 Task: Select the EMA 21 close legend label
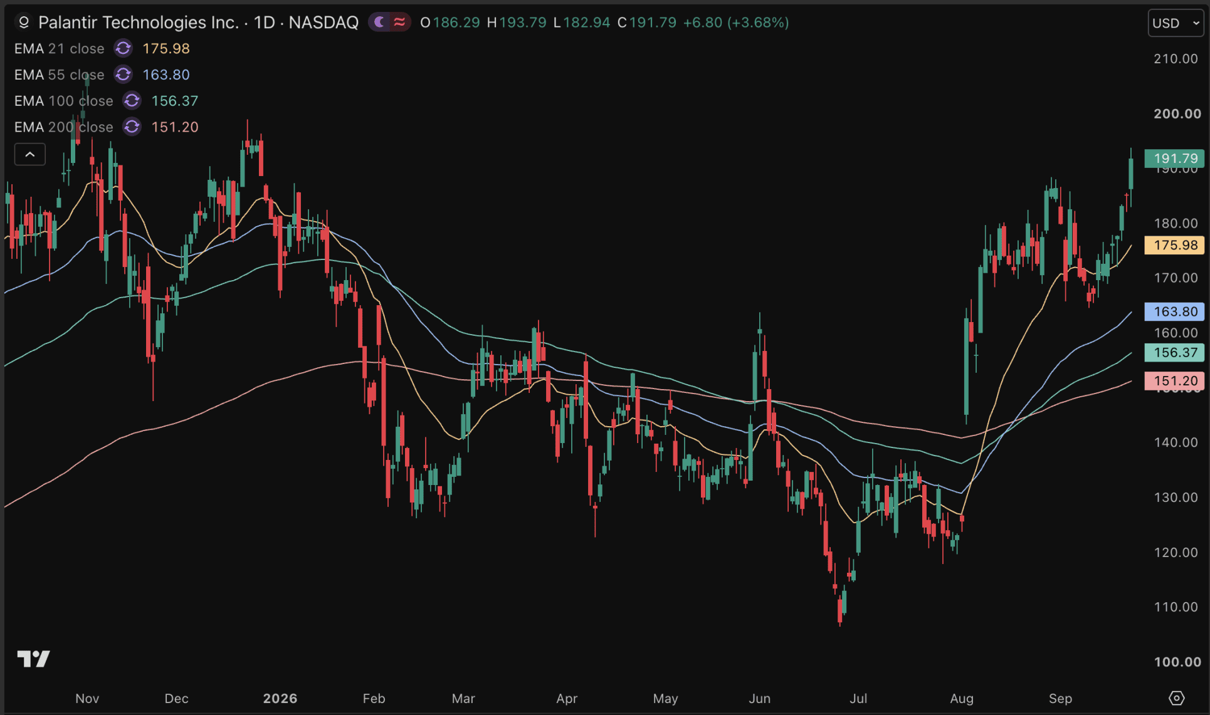pyautogui.click(x=60, y=48)
